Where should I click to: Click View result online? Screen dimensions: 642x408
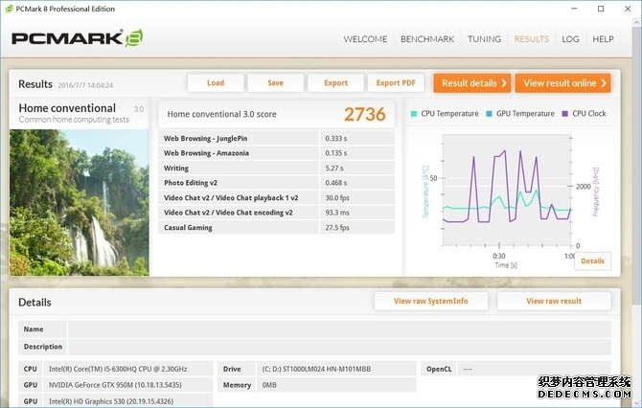(x=562, y=83)
